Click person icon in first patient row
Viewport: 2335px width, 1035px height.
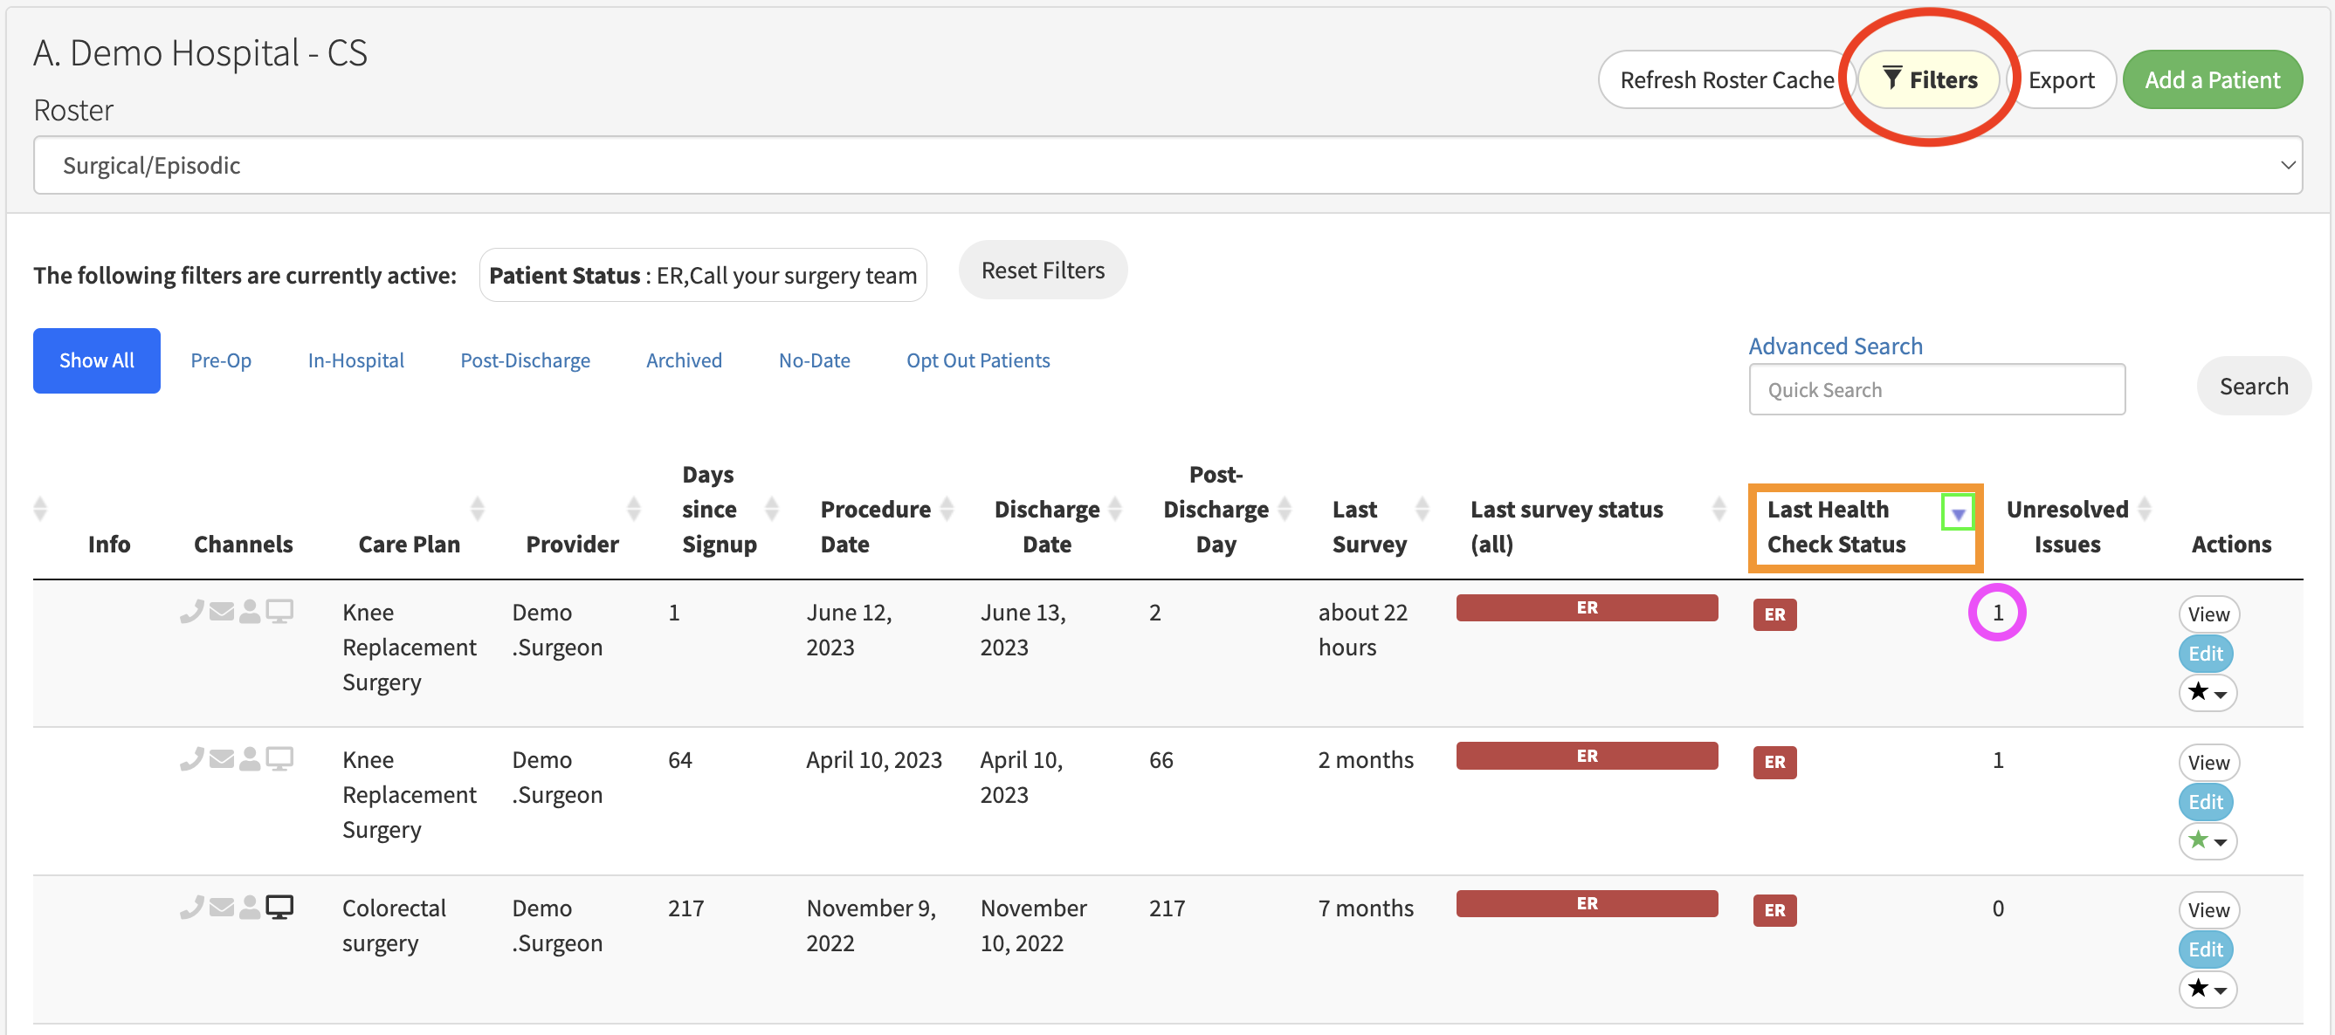click(x=249, y=612)
